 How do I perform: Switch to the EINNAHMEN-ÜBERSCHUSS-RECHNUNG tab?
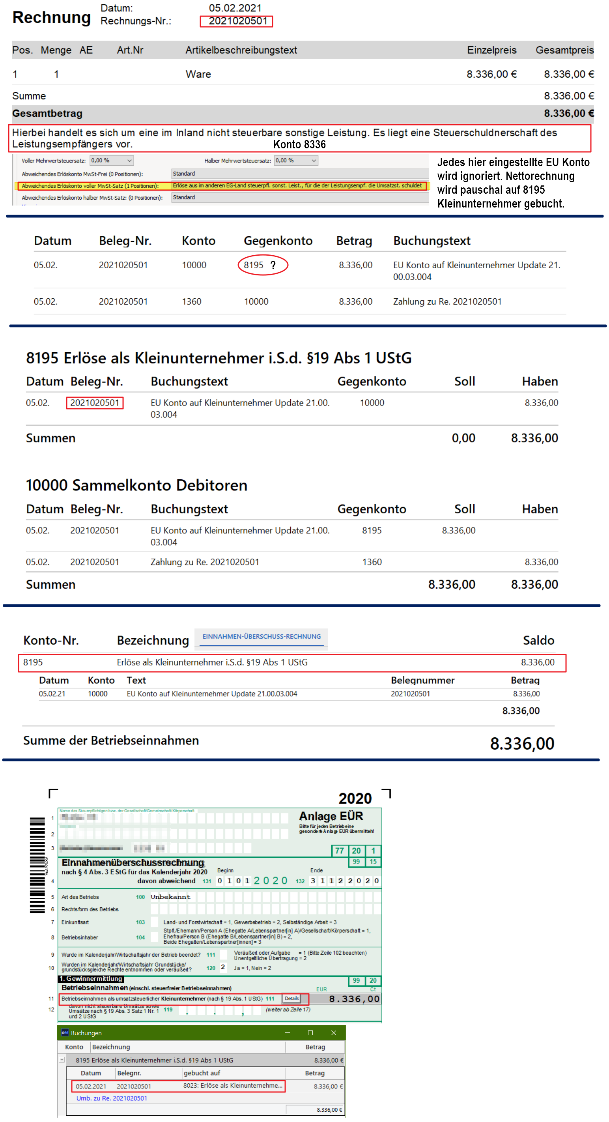pos(261,637)
